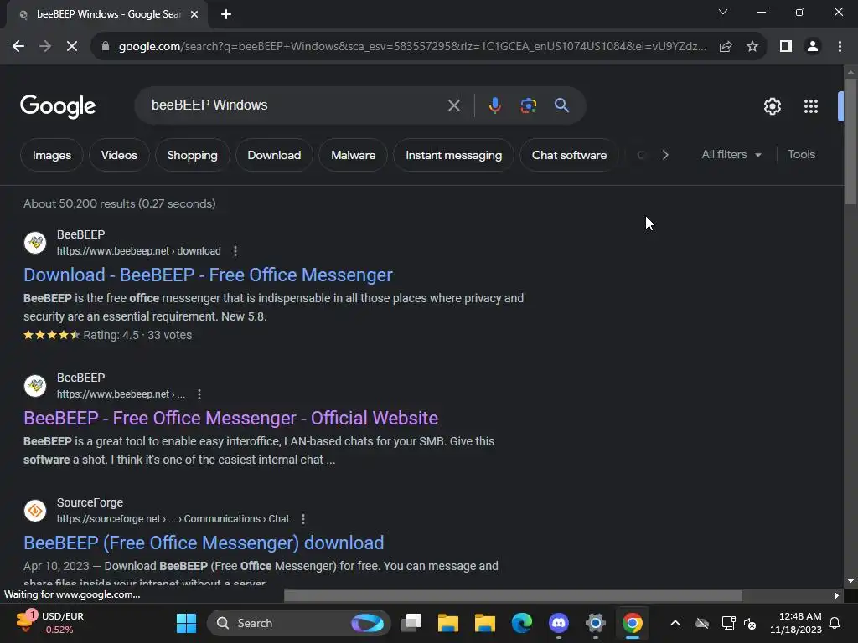Open Chrome three-dot menu

coord(840,47)
